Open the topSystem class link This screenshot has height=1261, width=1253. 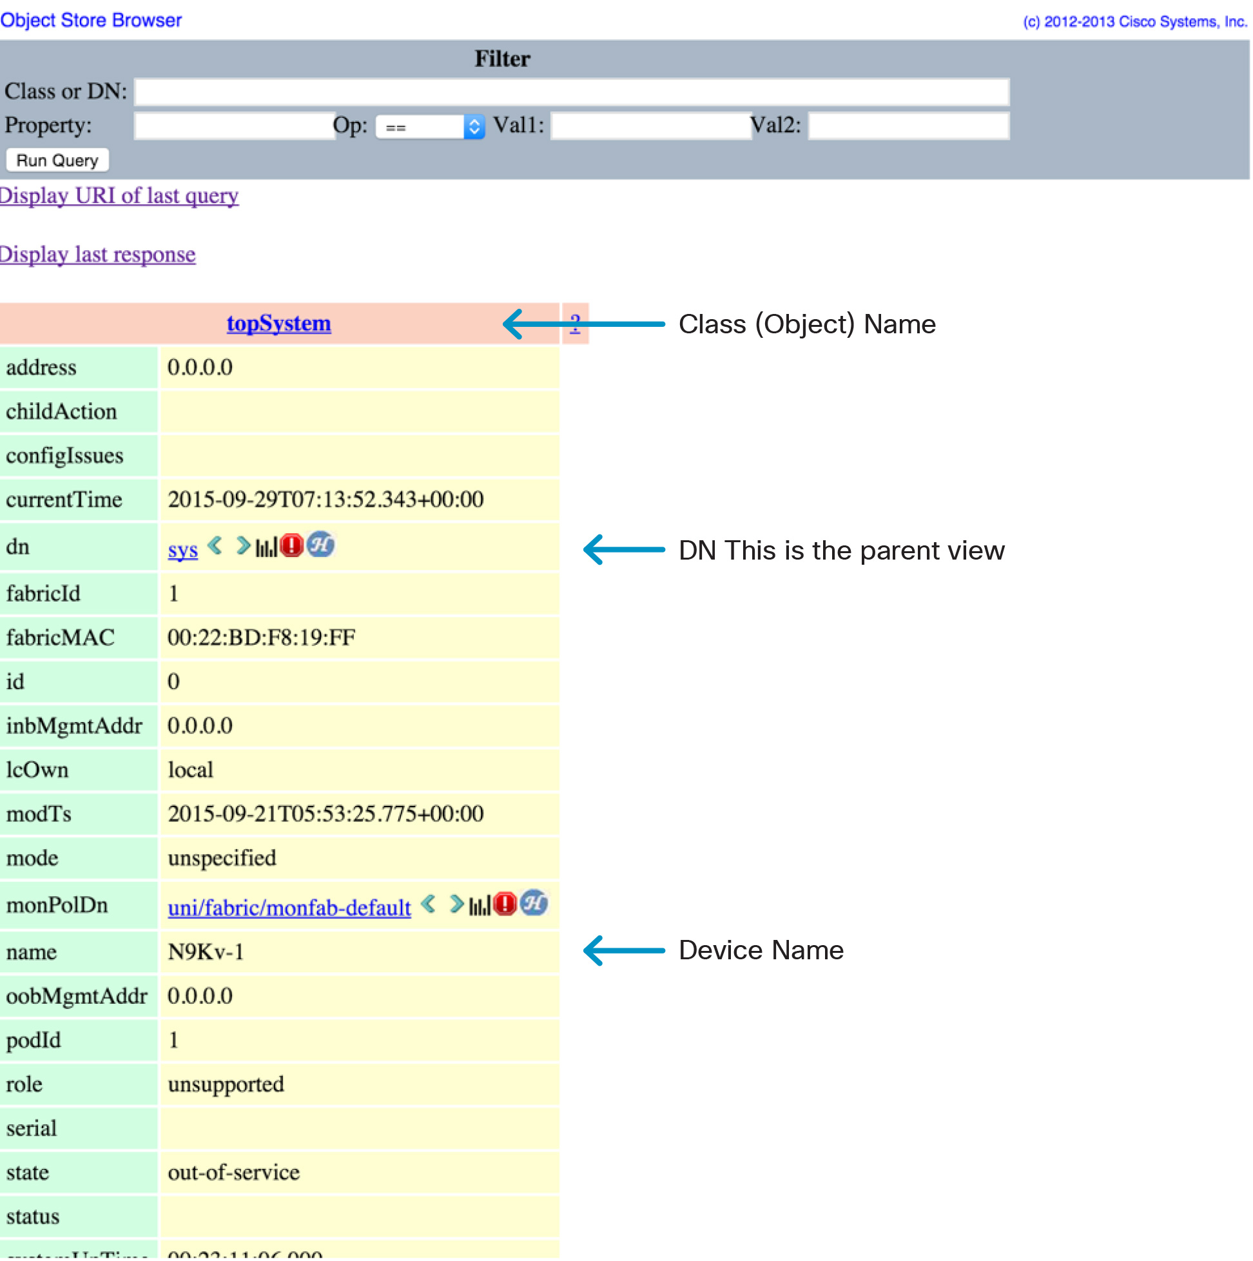[279, 324]
